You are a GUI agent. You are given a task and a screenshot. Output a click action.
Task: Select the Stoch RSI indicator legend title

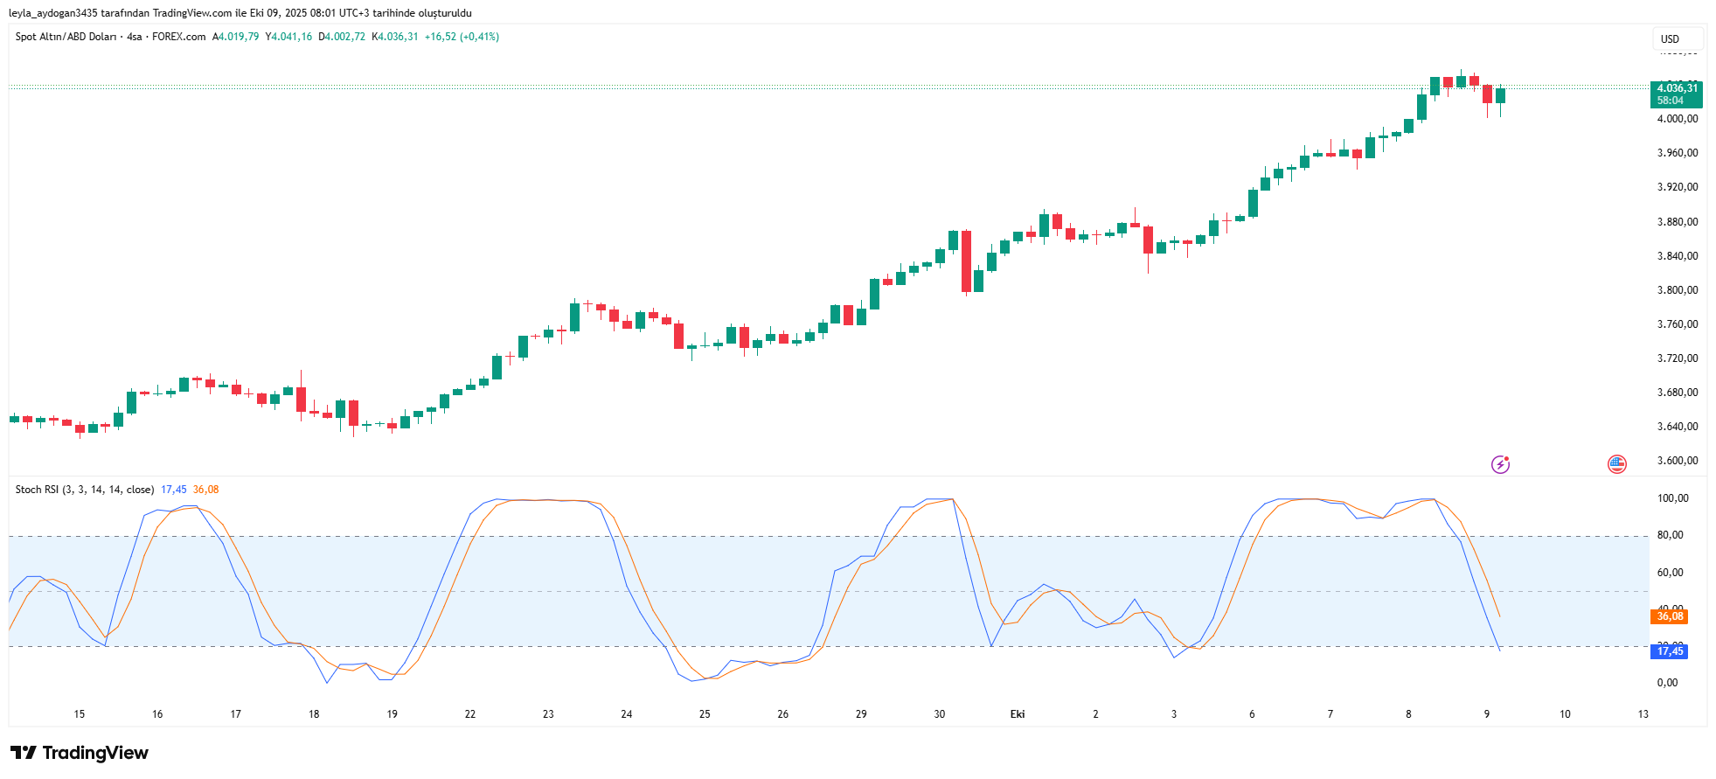(x=84, y=490)
